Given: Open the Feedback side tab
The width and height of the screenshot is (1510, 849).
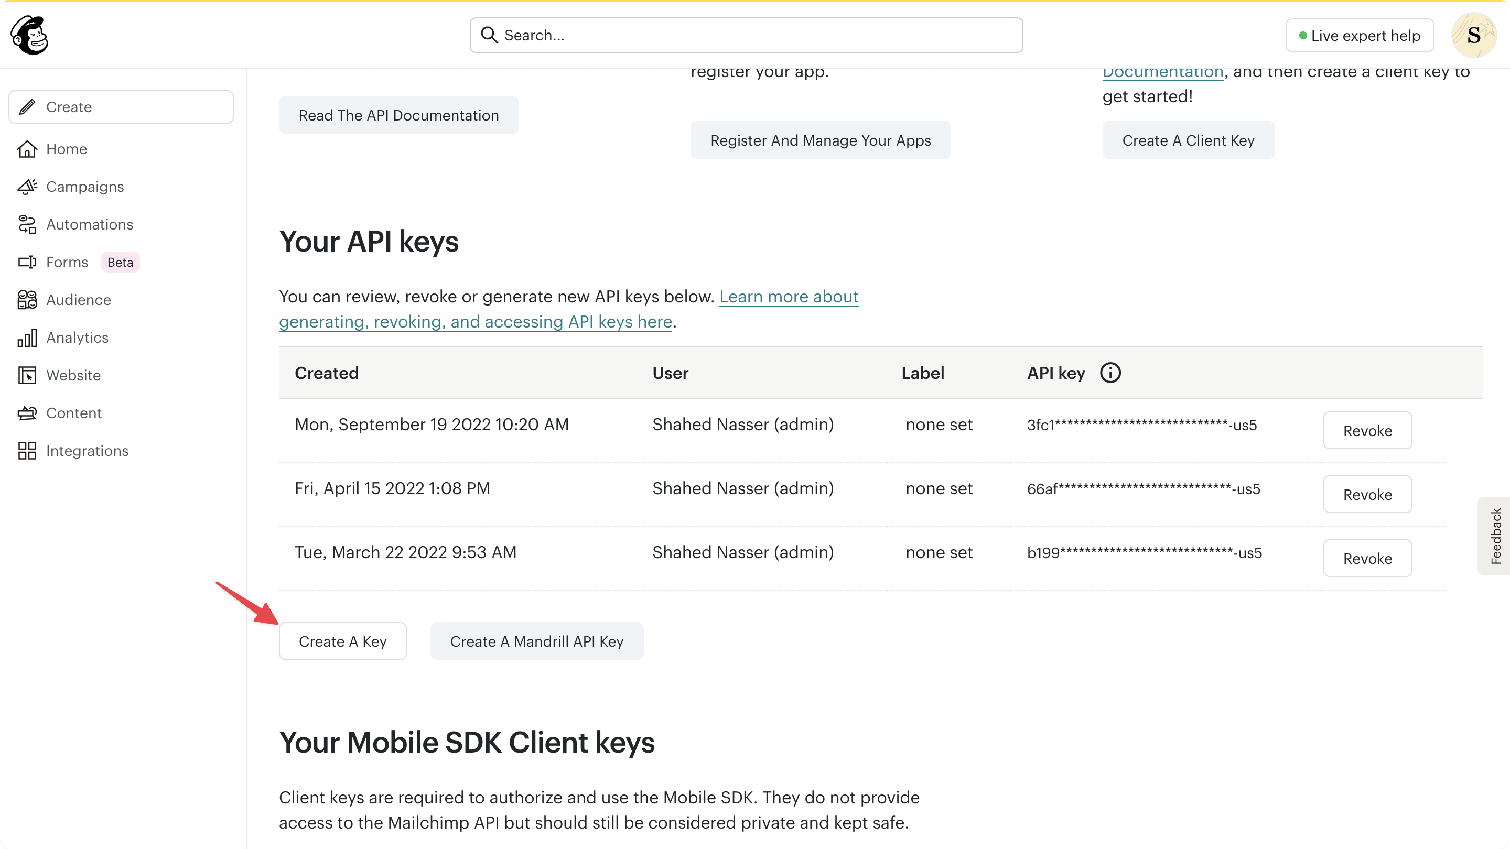Looking at the screenshot, I should click(1496, 536).
